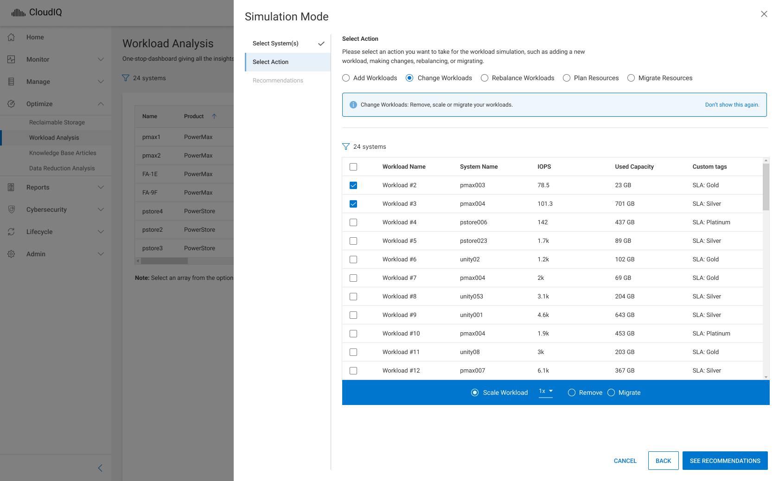
Task: Check the Workload #10 checkbox
Action: point(353,334)
